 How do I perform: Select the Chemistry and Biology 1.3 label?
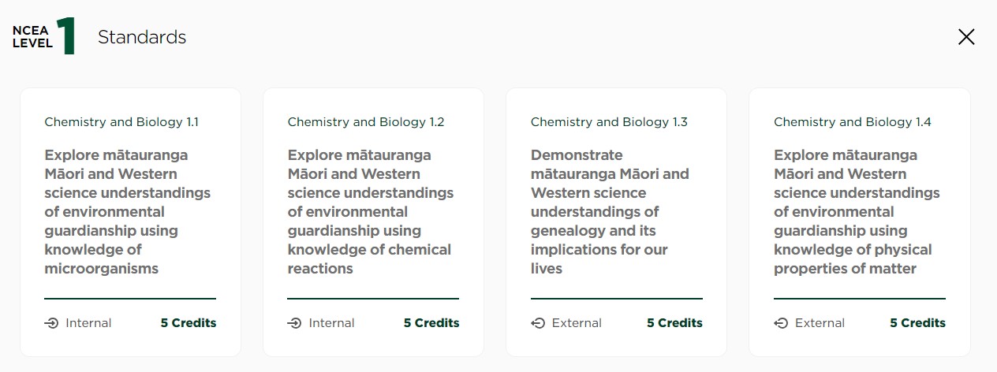click(609, 122)
